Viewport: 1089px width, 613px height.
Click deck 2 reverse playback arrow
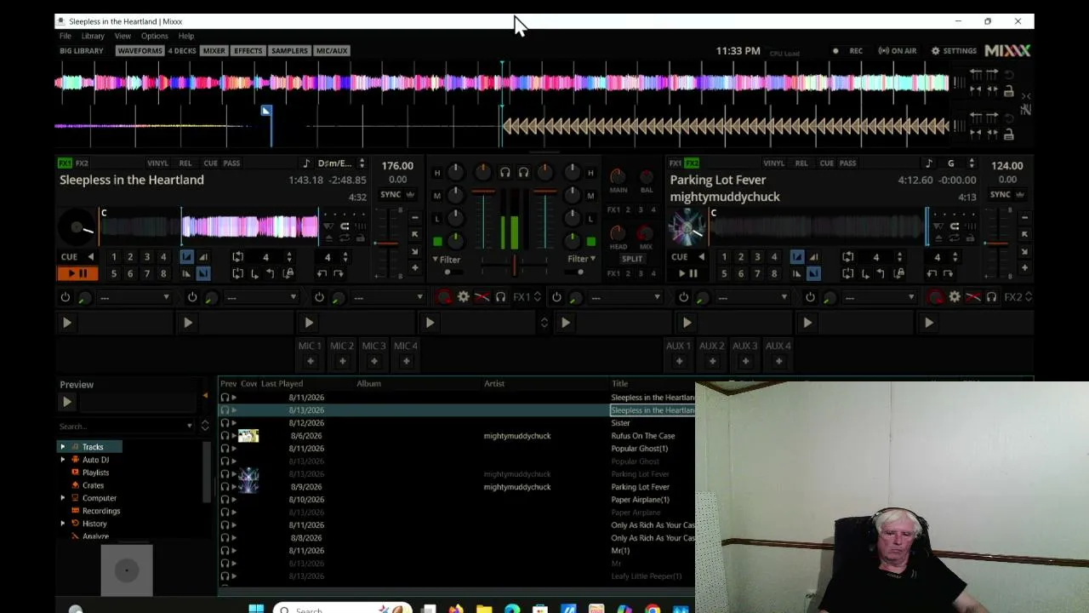[701, 256]
